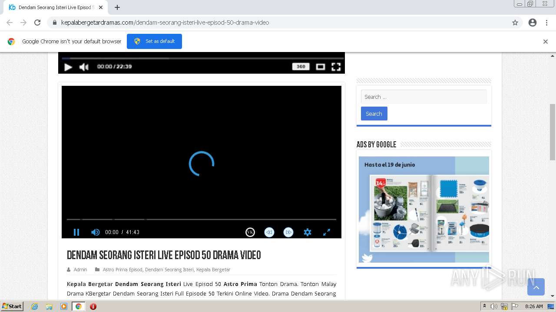The width and height of the screenshot is (556, 312).
Task: Open the Dendam Seorang Isteri category link
Action: pyautogui.click(x=169, y=270)
